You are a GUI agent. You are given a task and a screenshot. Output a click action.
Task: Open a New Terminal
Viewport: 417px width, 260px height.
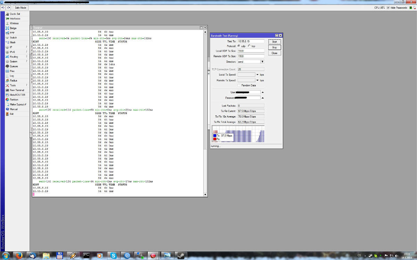[x=17, y=90]
